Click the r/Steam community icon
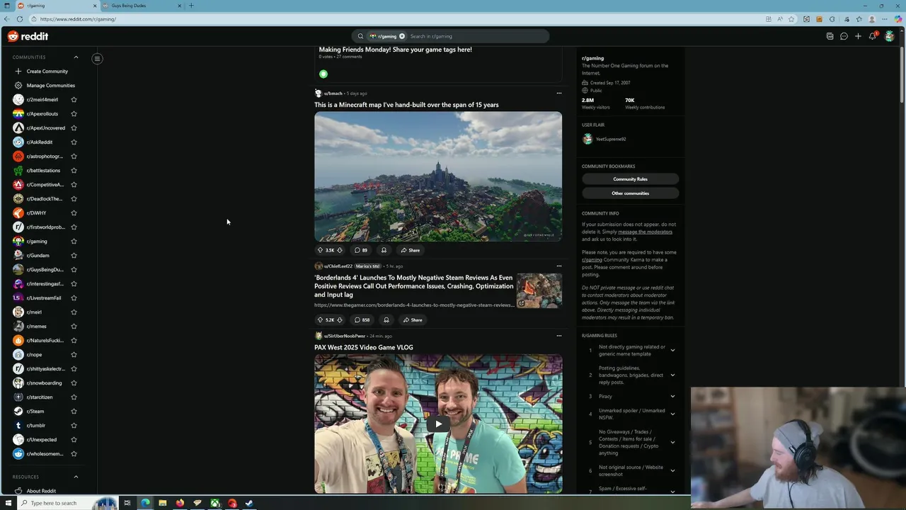The width and height of the screenshot is (906, 510). 18,411
